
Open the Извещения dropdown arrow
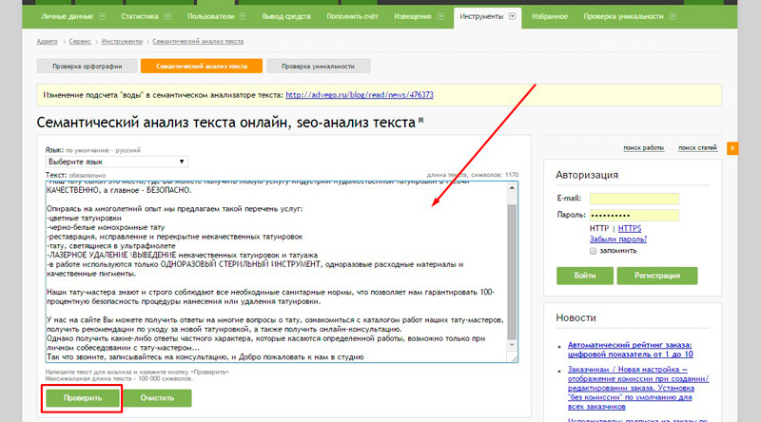pos(438,16)
